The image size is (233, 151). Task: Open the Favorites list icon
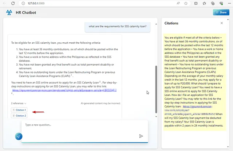click(204, 3)
